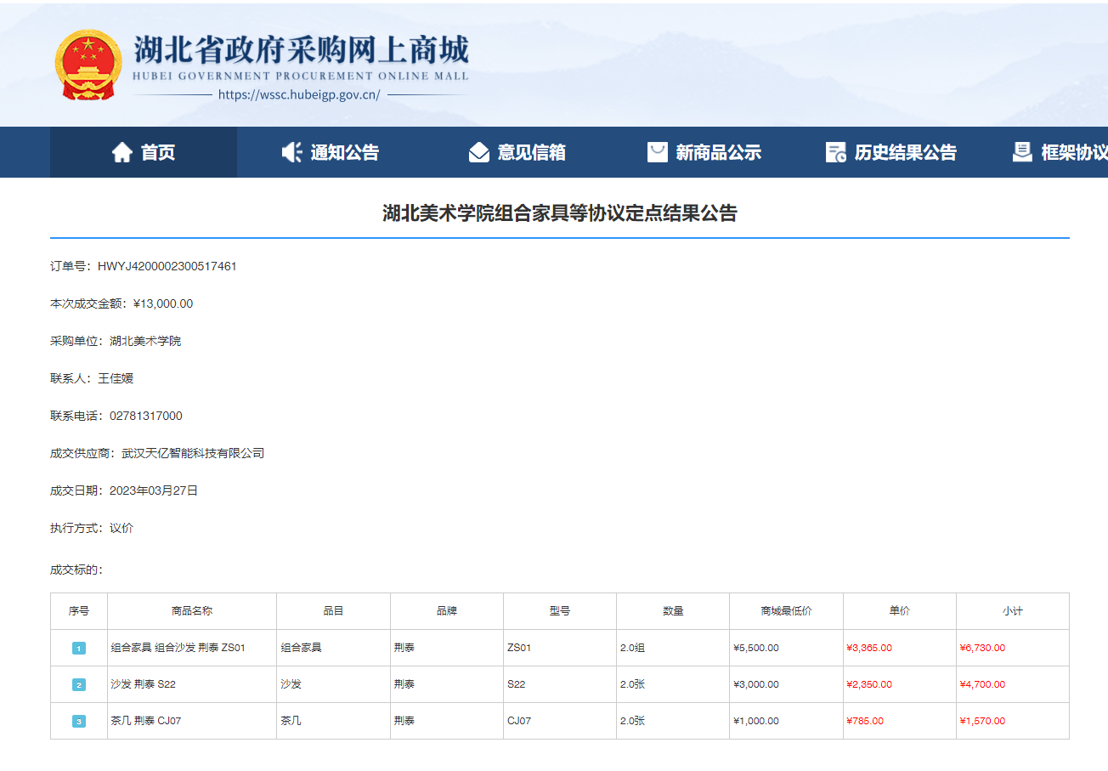Select 历史结果公告 in the navigation bar
Screen dimensions: 1108x771
point(891,152)
